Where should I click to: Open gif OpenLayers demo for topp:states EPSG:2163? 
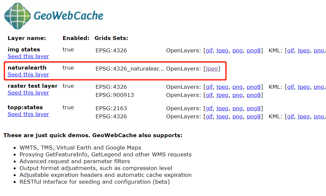209,108
